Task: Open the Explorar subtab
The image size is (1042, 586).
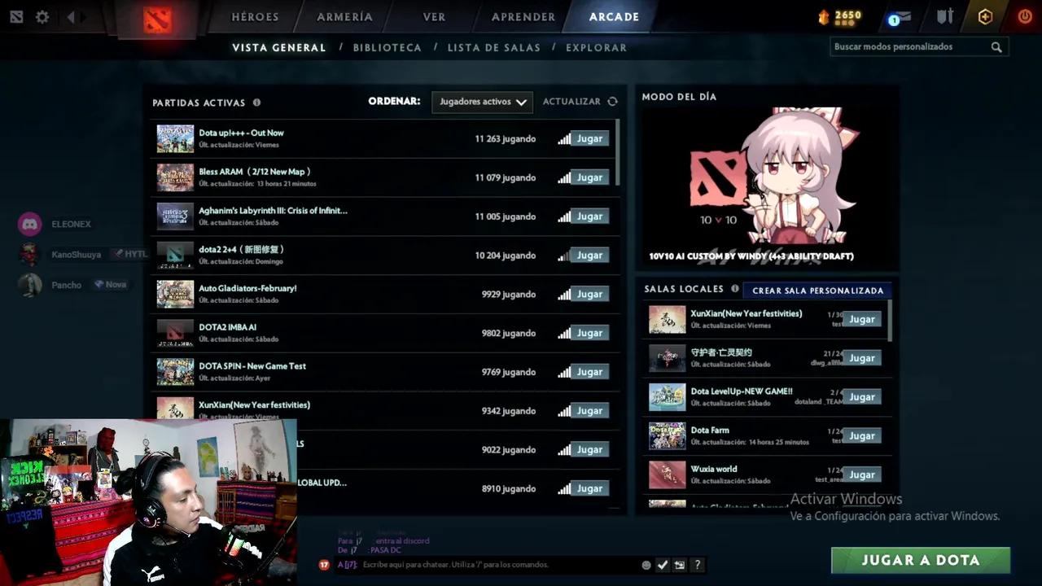Action: pyautogui.click(x=597, y=48)
